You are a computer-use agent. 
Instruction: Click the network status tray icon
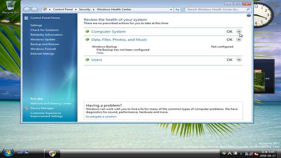247,154
